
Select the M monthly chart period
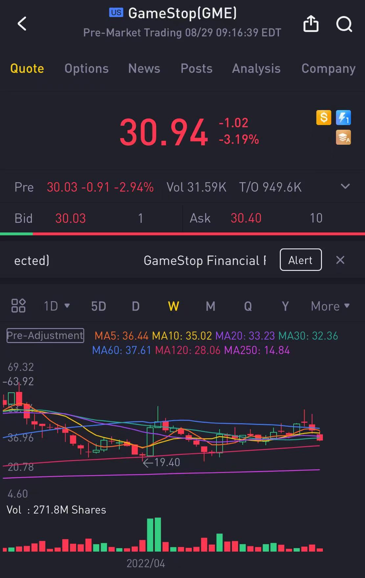(211, 306)
